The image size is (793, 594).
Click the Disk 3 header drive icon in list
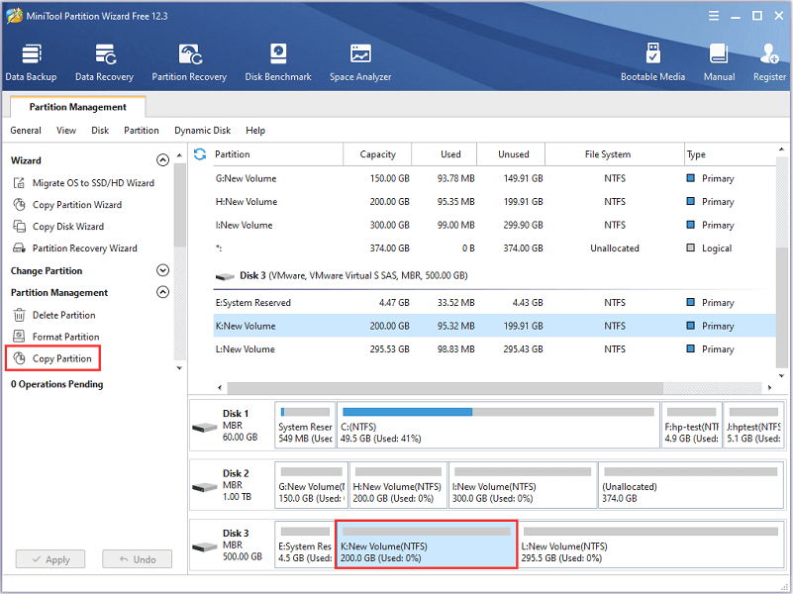tap(225, 276)
